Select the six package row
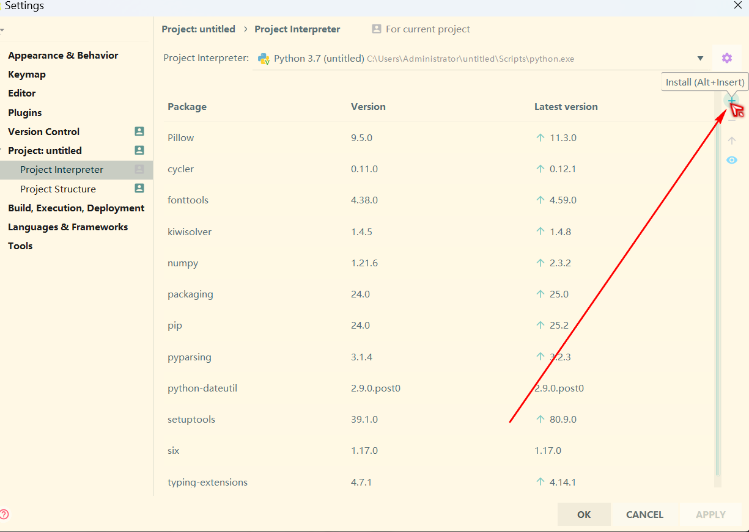Screen dimensions: 749x532 tap(438, 450)
